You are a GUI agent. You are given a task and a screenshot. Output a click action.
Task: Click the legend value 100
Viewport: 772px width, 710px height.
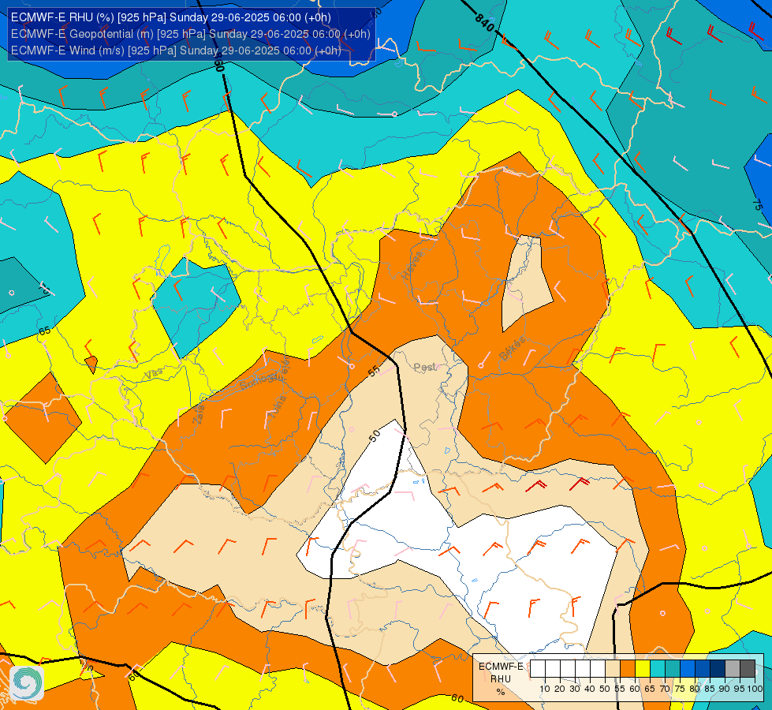point(755,689)
